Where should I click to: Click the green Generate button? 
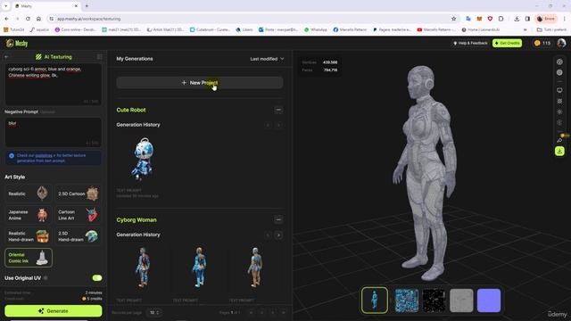coord(54,311)
